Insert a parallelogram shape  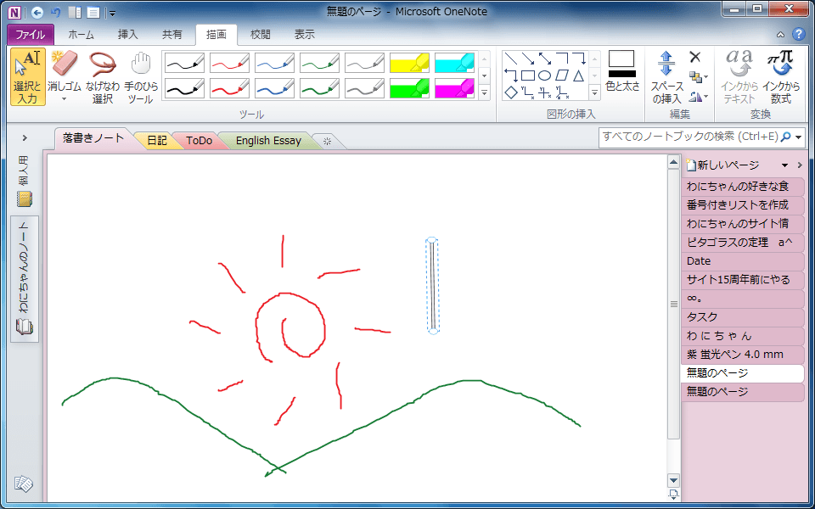[562, 76]
